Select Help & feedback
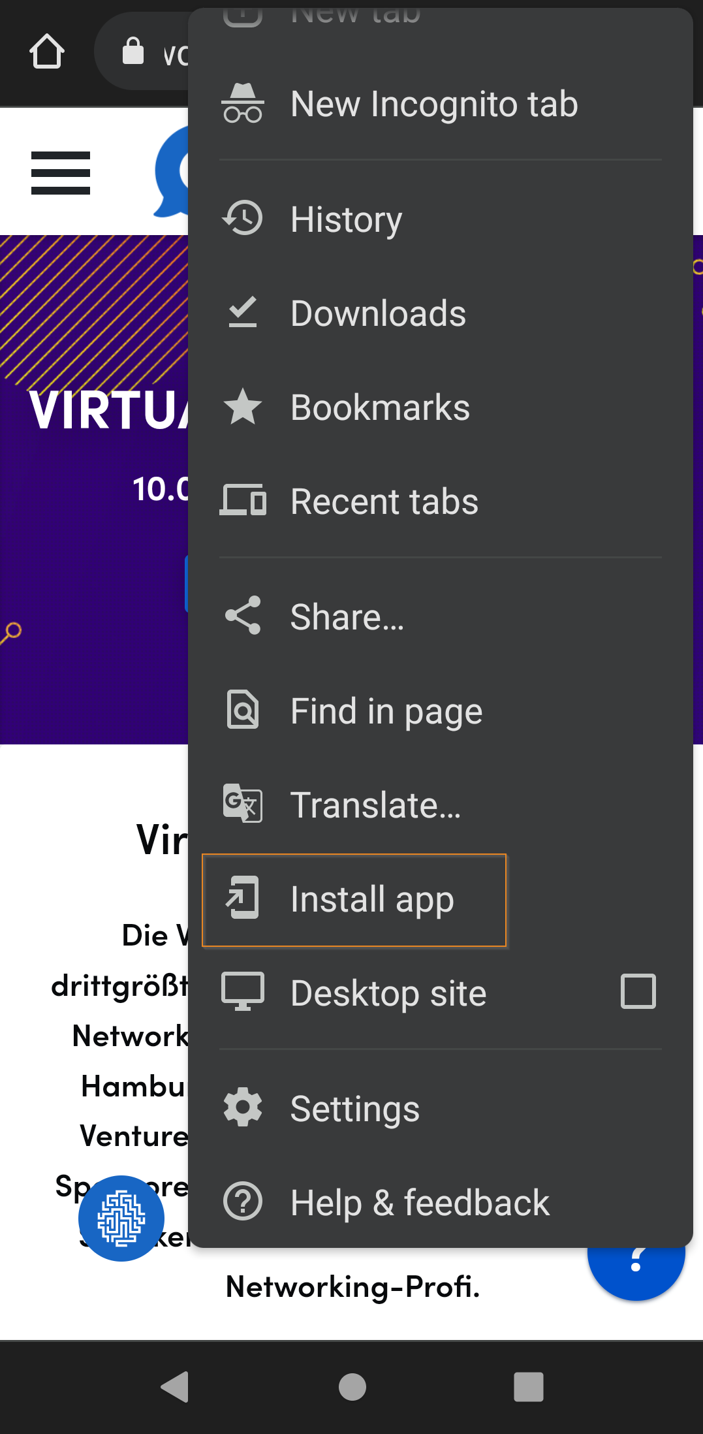 (441, 1202)
